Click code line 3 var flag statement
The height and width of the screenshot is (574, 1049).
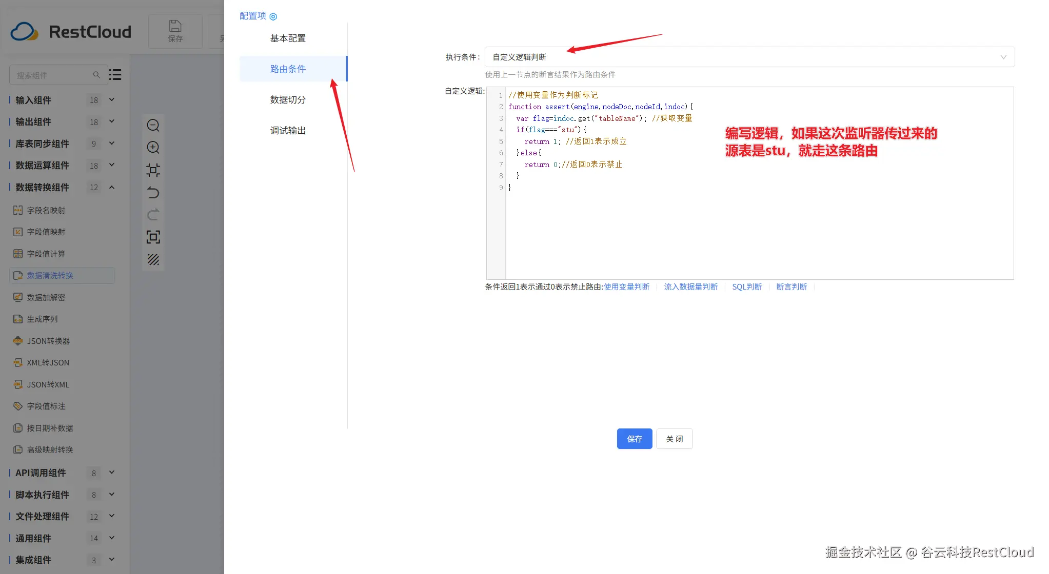[604, 118]
